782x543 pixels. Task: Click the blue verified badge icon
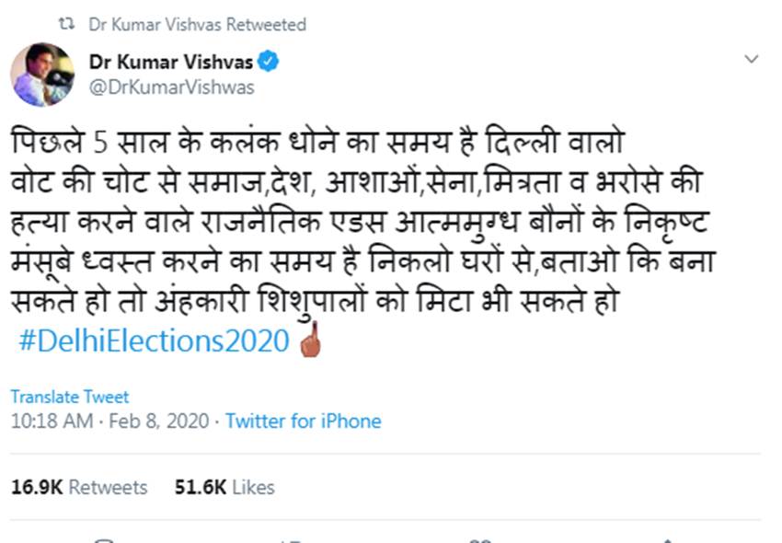tap(268, 62)
